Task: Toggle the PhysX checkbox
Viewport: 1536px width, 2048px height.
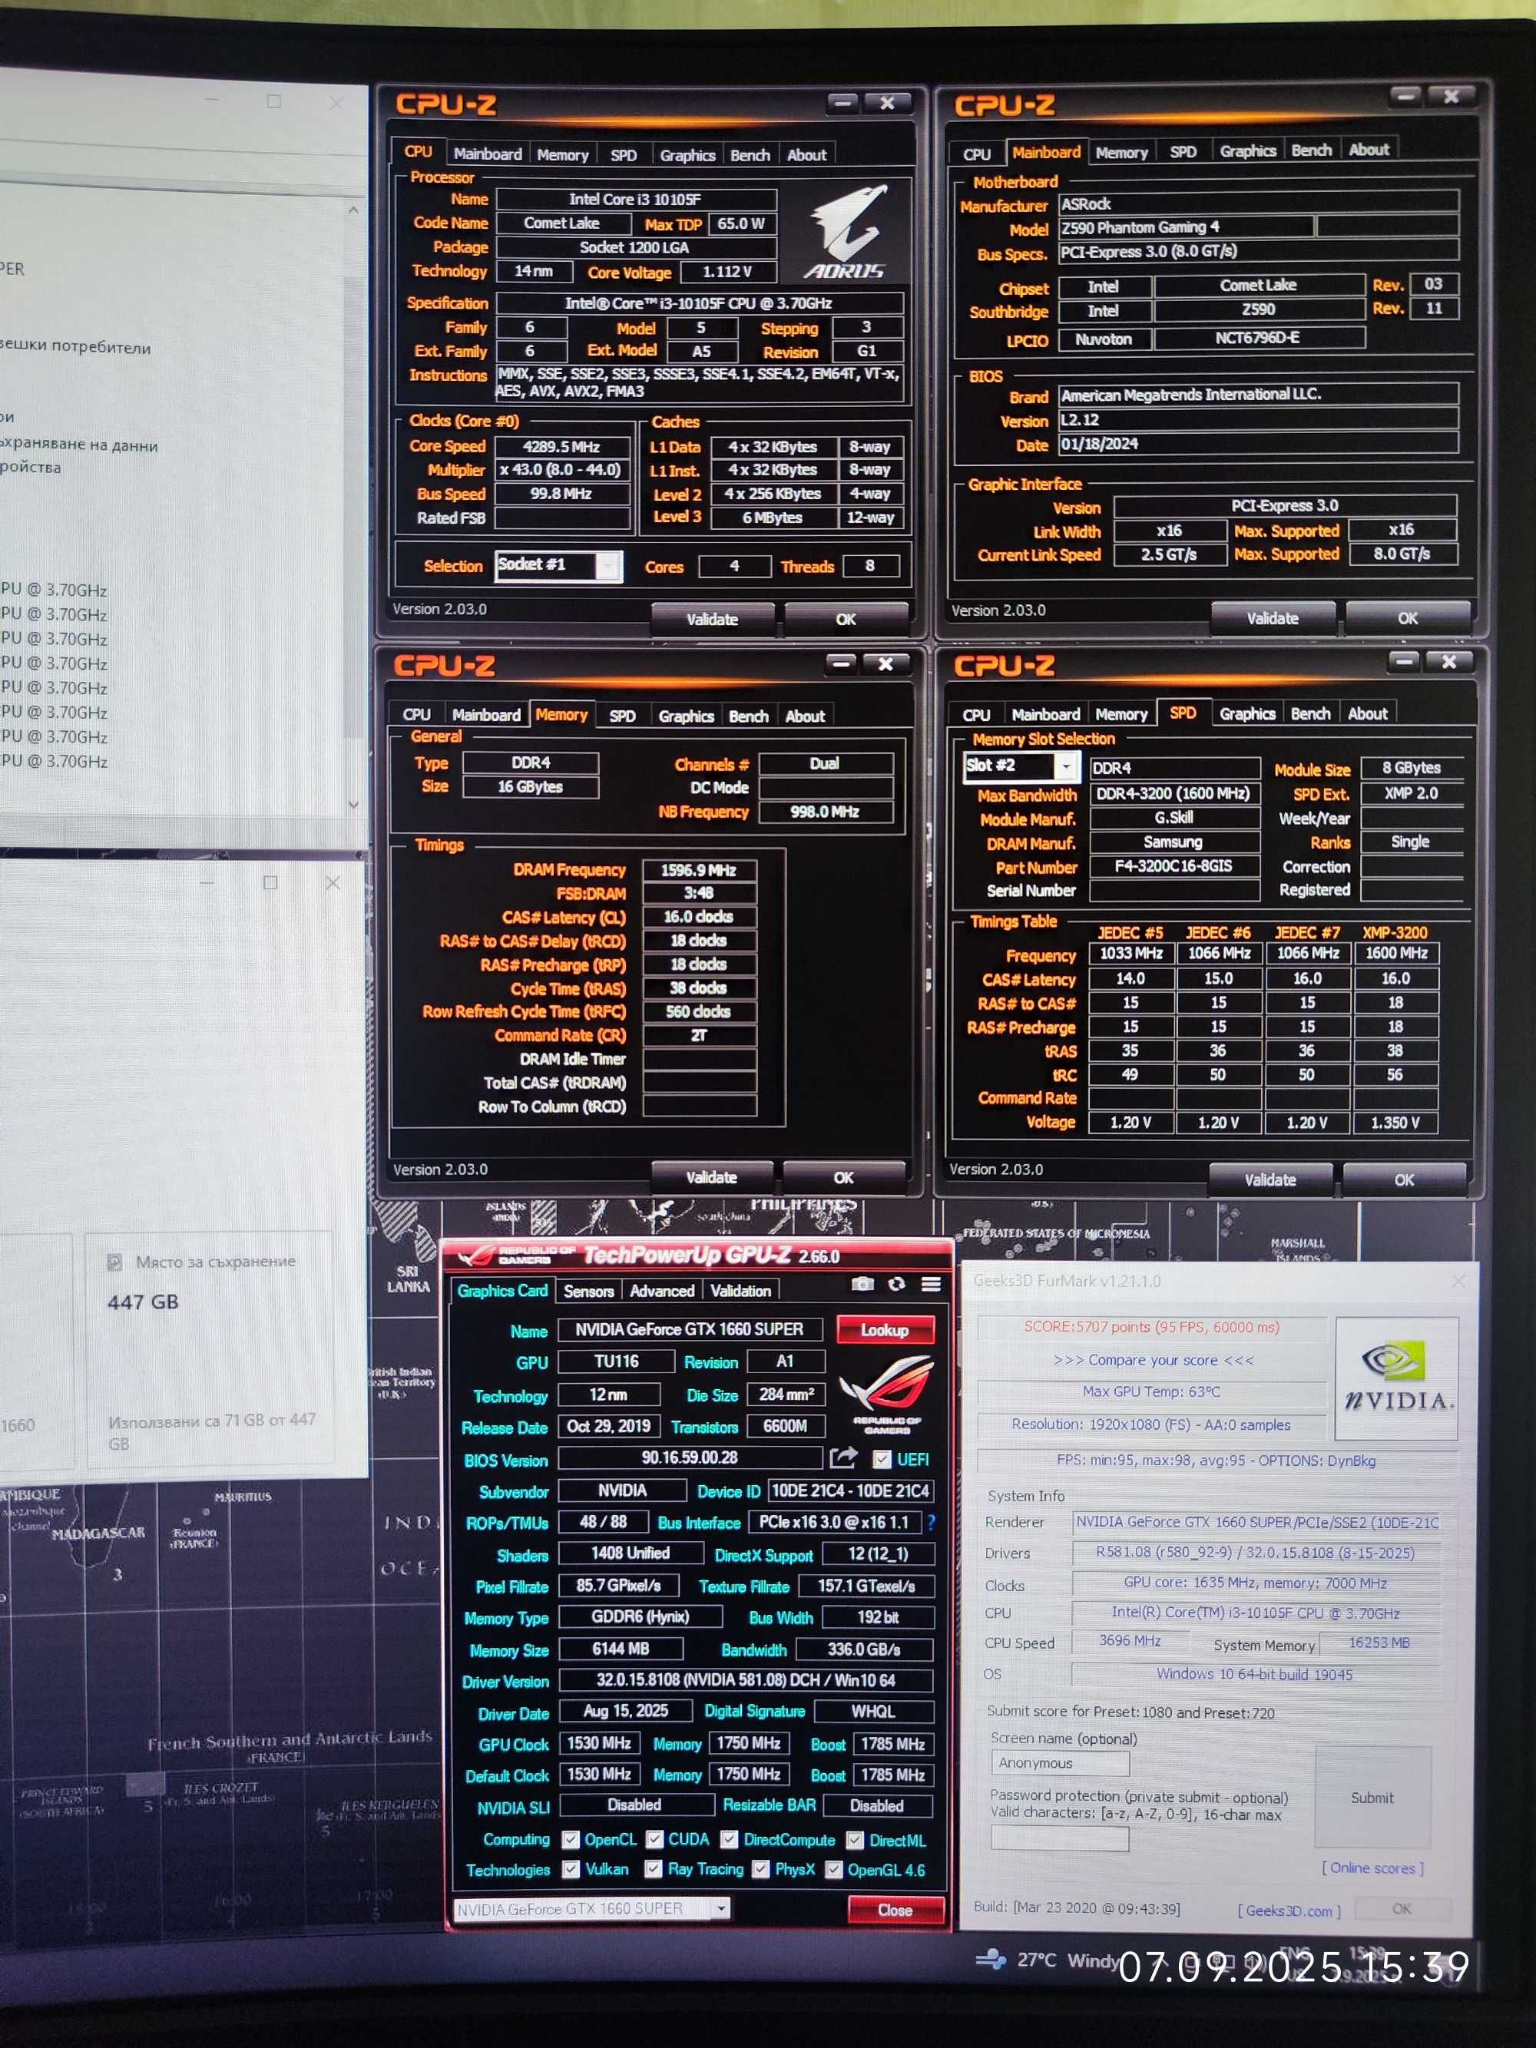Action: [760, 1868]
